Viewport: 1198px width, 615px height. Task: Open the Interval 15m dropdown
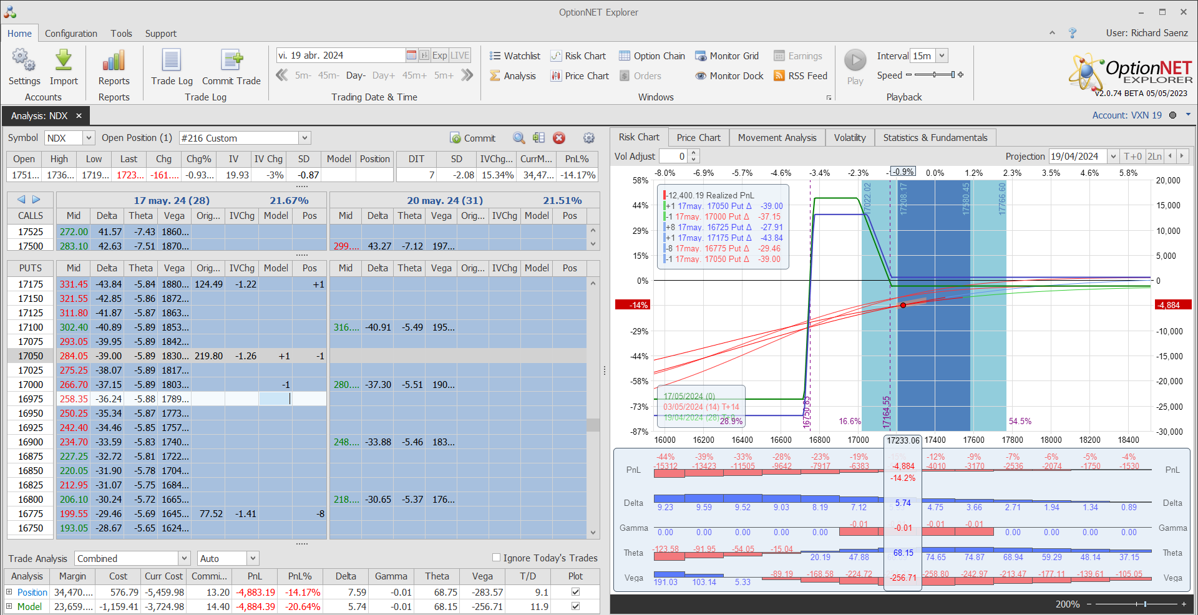pos(942,56)
